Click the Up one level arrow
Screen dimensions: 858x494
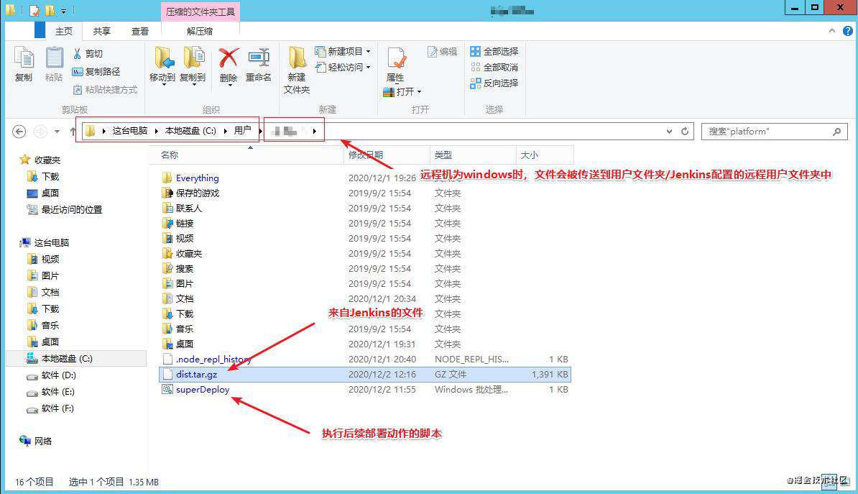click(x=73, y=132)
